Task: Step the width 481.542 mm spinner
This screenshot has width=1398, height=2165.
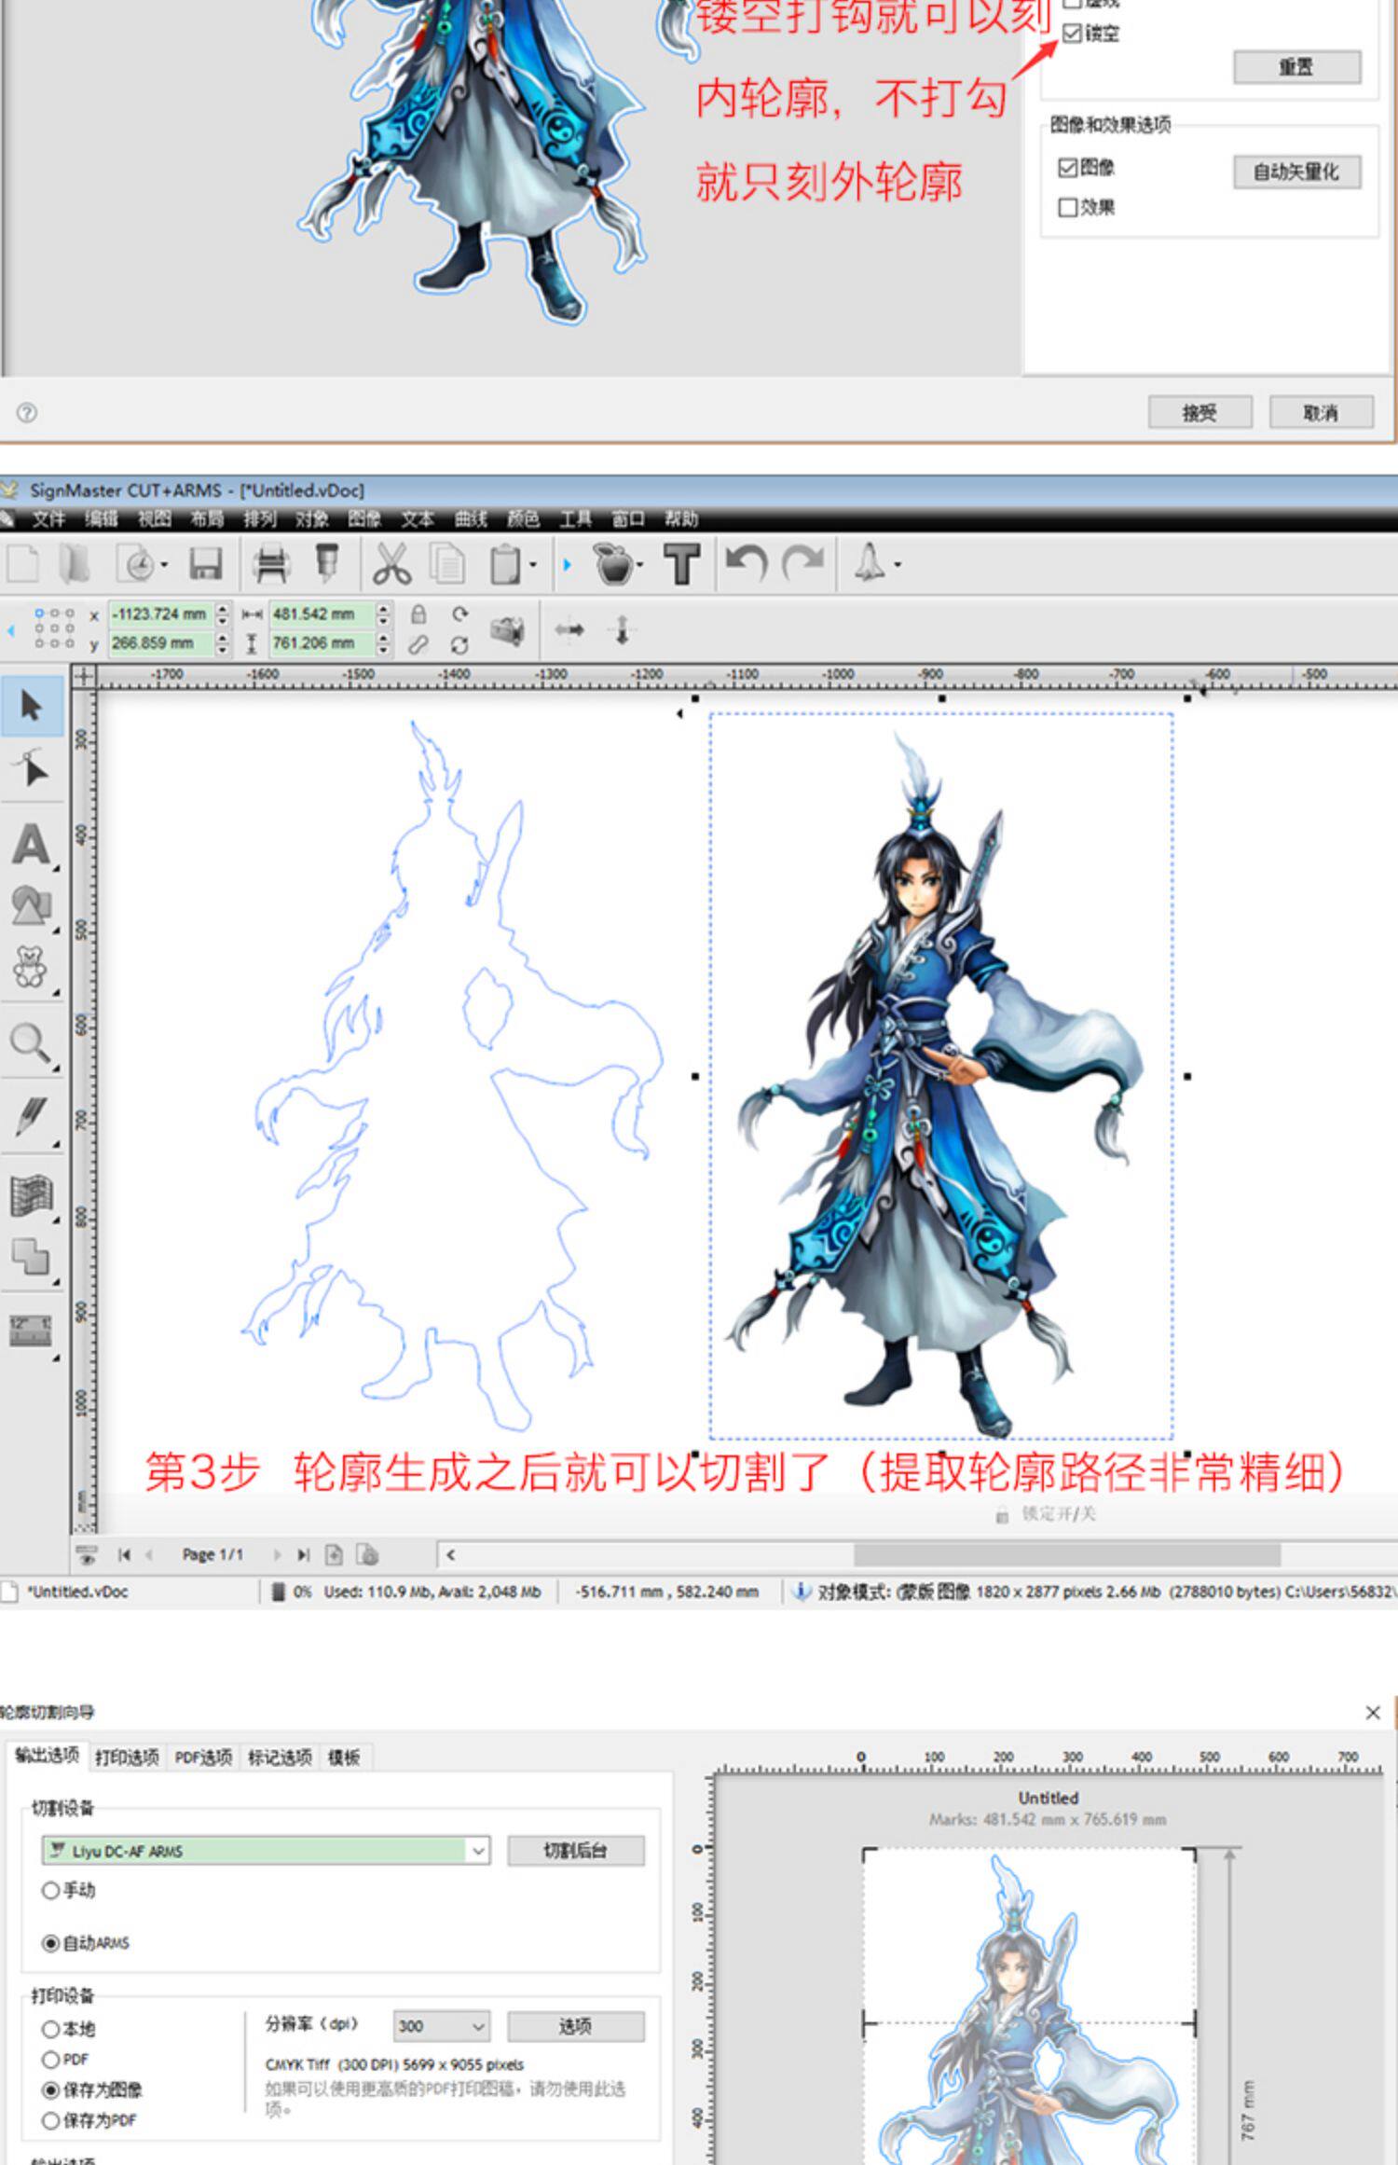Action: pyautogui.click(x=383, y=614)
